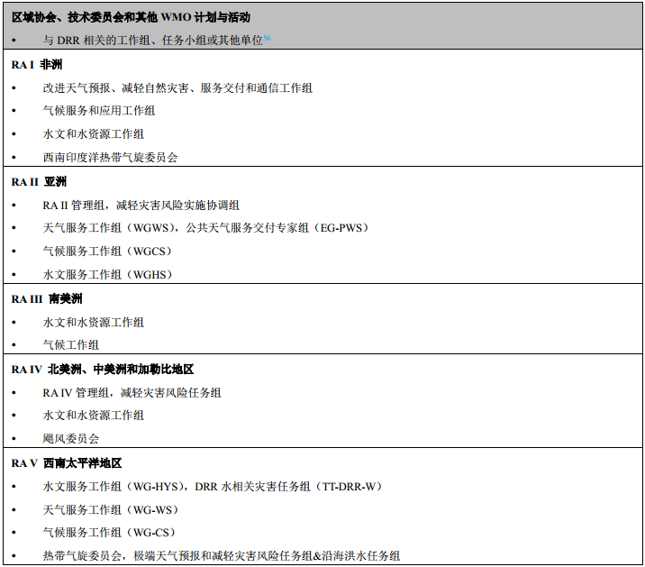Select the 热带气旋委员会 line in RA V
The height and width of the screenshot is (567, 645).
pyautogui.click(x=221, y=556)
